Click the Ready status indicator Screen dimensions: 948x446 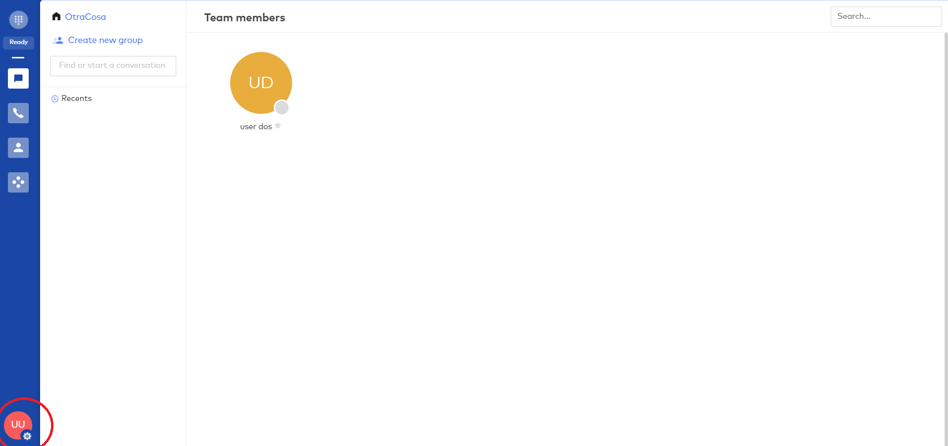click(x=18, y=42)
